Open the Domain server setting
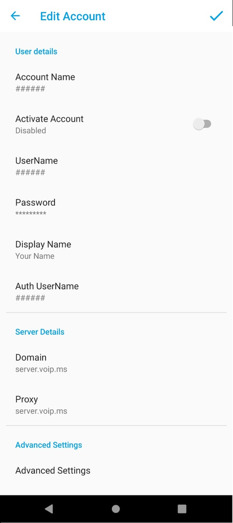The width and height of the screenshot is (233, 523). (116, 363)
